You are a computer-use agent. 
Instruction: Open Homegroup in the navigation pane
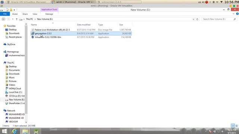coord(13,52)
